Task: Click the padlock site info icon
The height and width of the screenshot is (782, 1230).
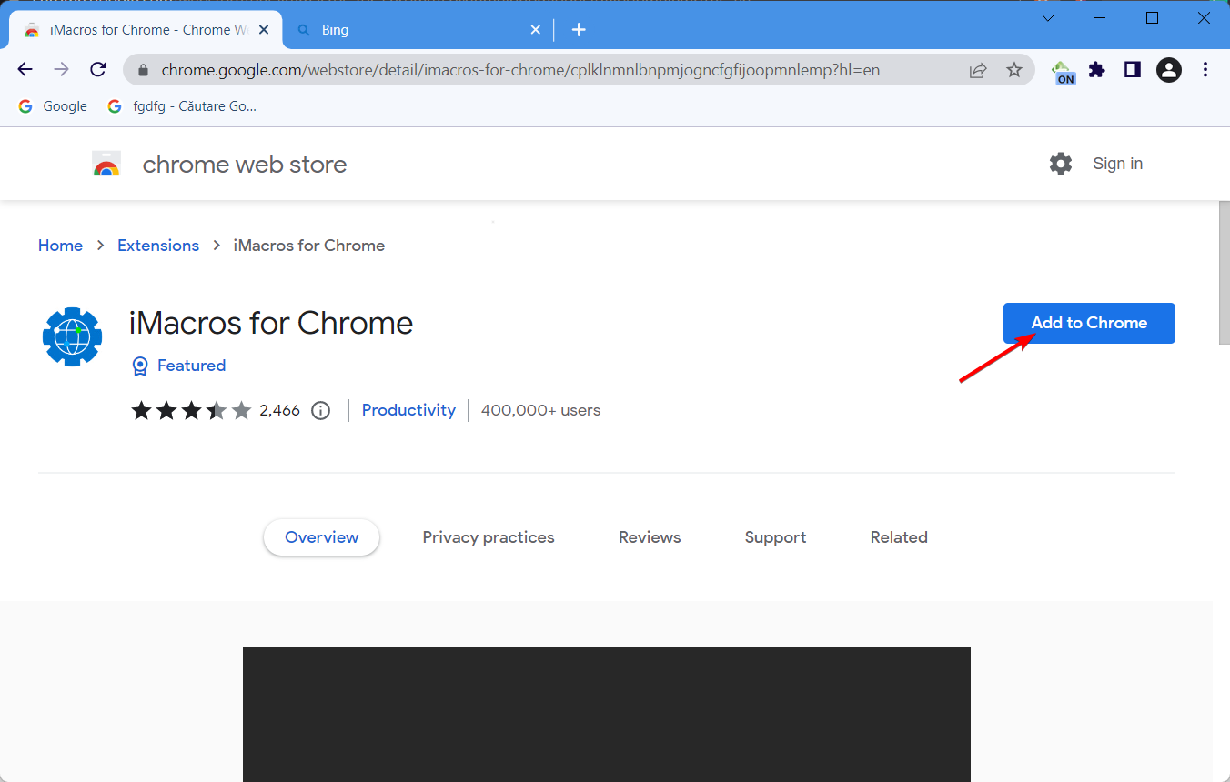Action: coord(142,70)
